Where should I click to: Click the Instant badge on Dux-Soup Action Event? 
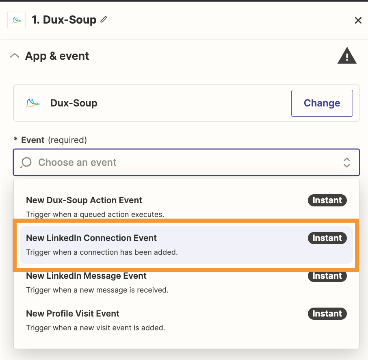coord(327,200)
